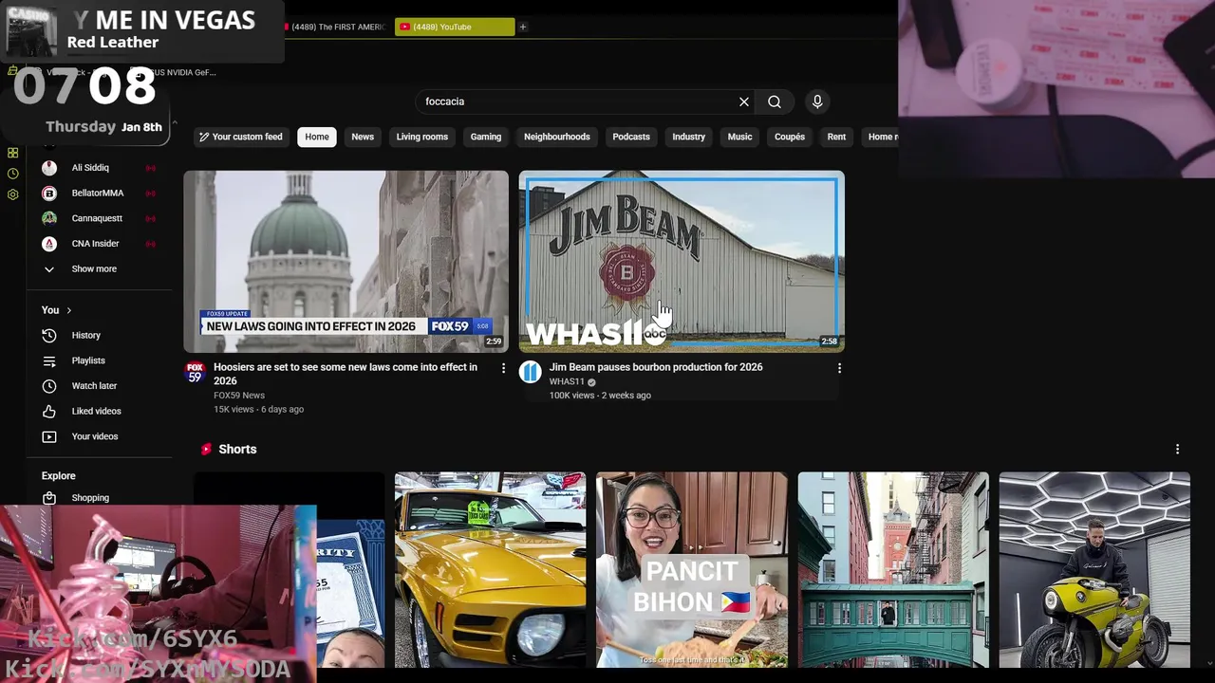Viewport: 1215px width, 683px height.
Task: Clear the search text with the X icon
Action: point(744,102)
